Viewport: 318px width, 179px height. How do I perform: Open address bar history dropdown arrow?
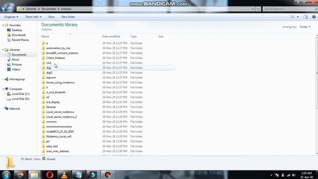tap(253, 9)
